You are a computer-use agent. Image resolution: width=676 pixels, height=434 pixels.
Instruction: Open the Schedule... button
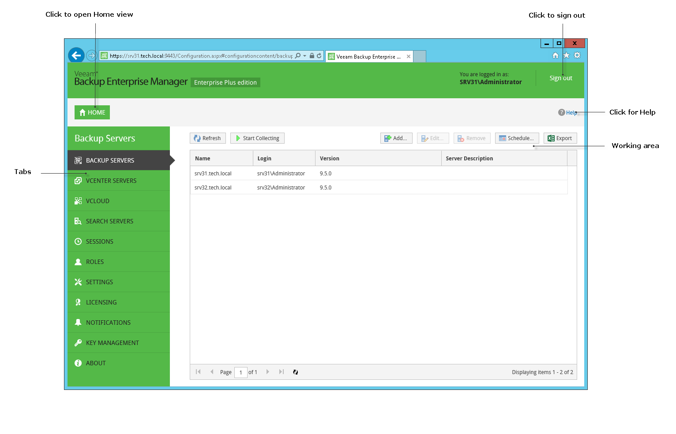point(517,138)
